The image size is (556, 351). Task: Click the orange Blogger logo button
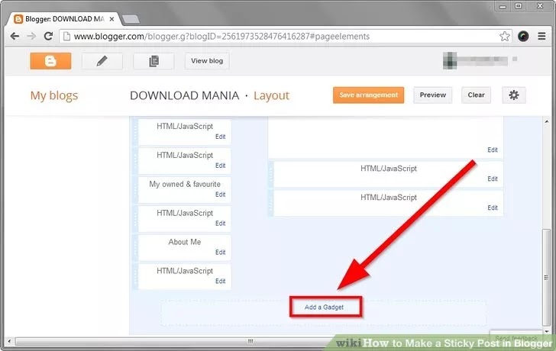pos(50,61)
